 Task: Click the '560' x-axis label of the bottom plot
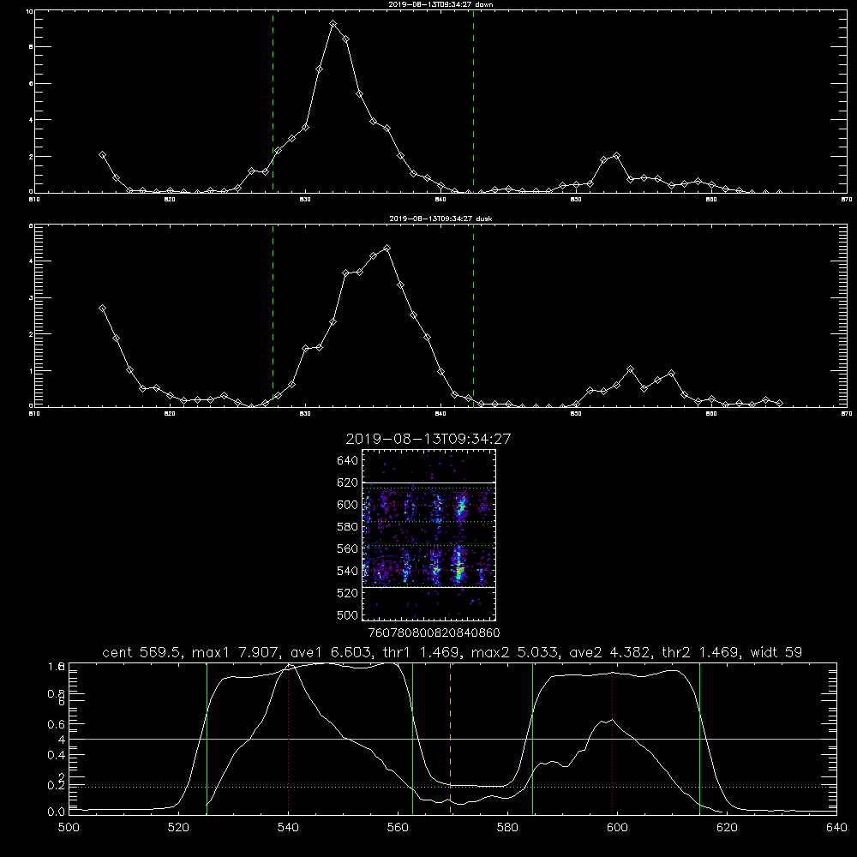click(398, 828)
